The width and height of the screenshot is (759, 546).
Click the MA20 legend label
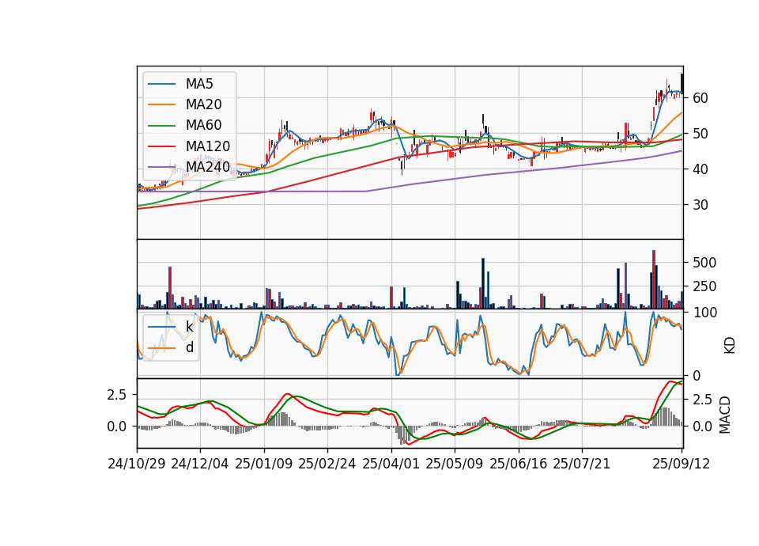click(203, 104)
